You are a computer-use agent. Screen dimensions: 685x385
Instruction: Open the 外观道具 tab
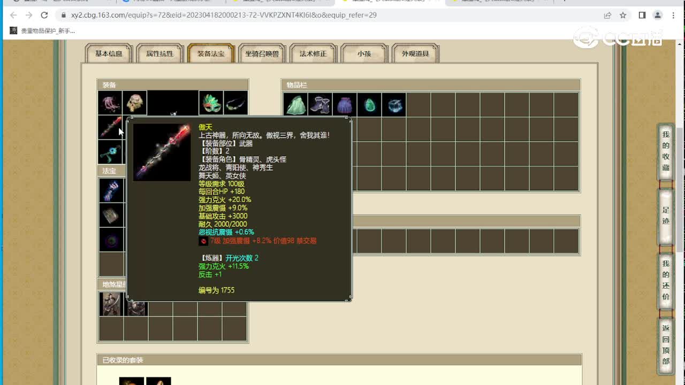coord(416,53)
